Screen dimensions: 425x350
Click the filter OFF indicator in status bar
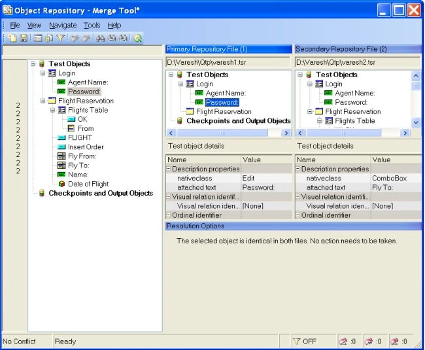[305, 341]
